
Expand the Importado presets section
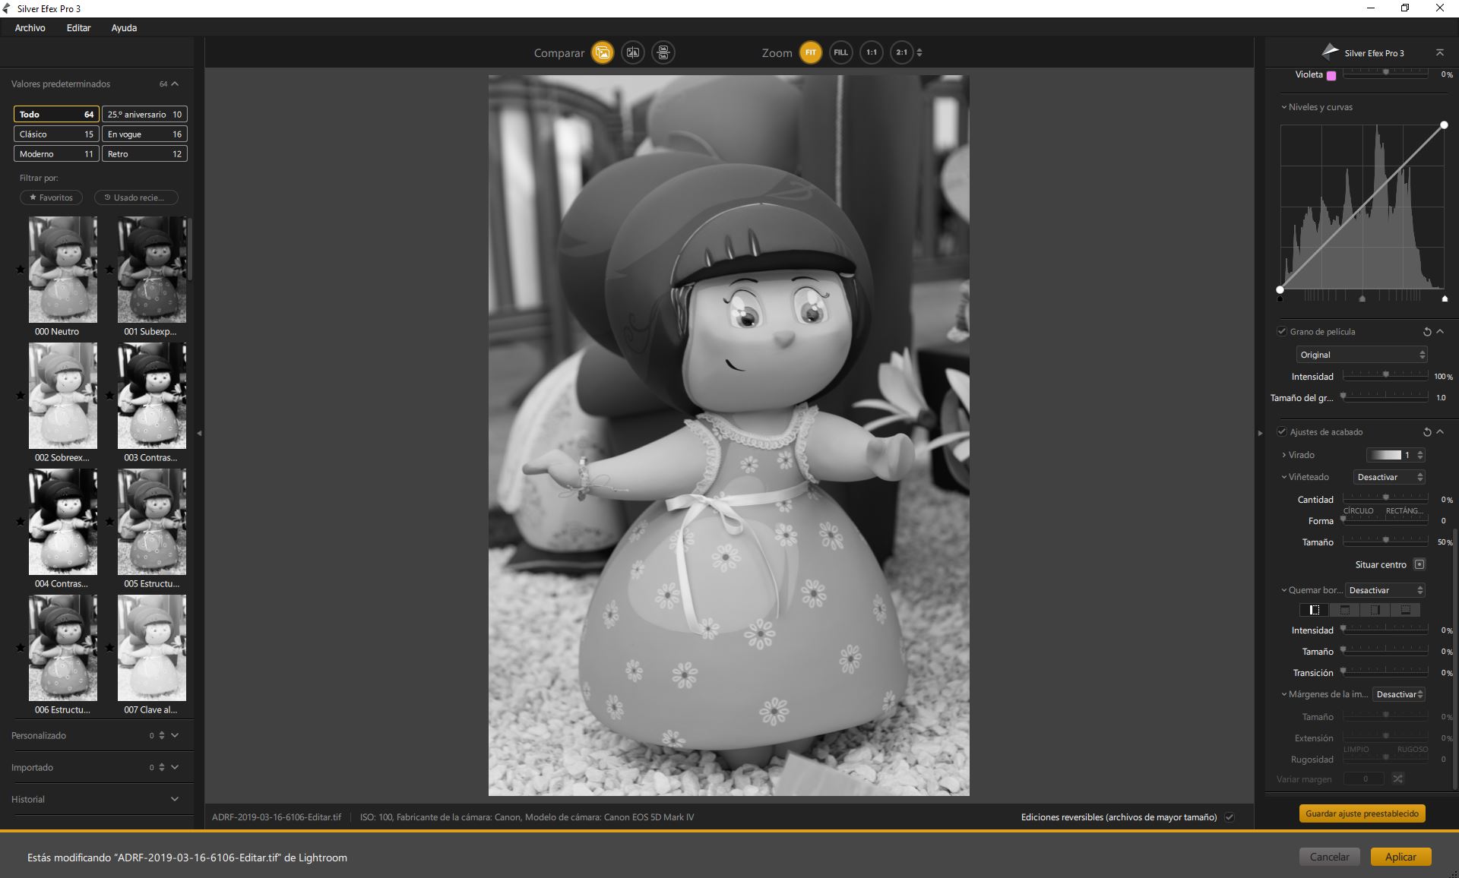tap(175, 767)
